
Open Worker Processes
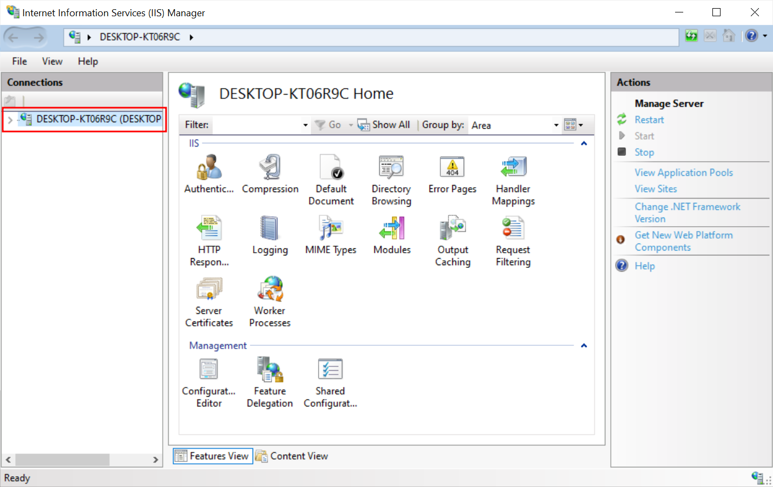pos(270,302)
